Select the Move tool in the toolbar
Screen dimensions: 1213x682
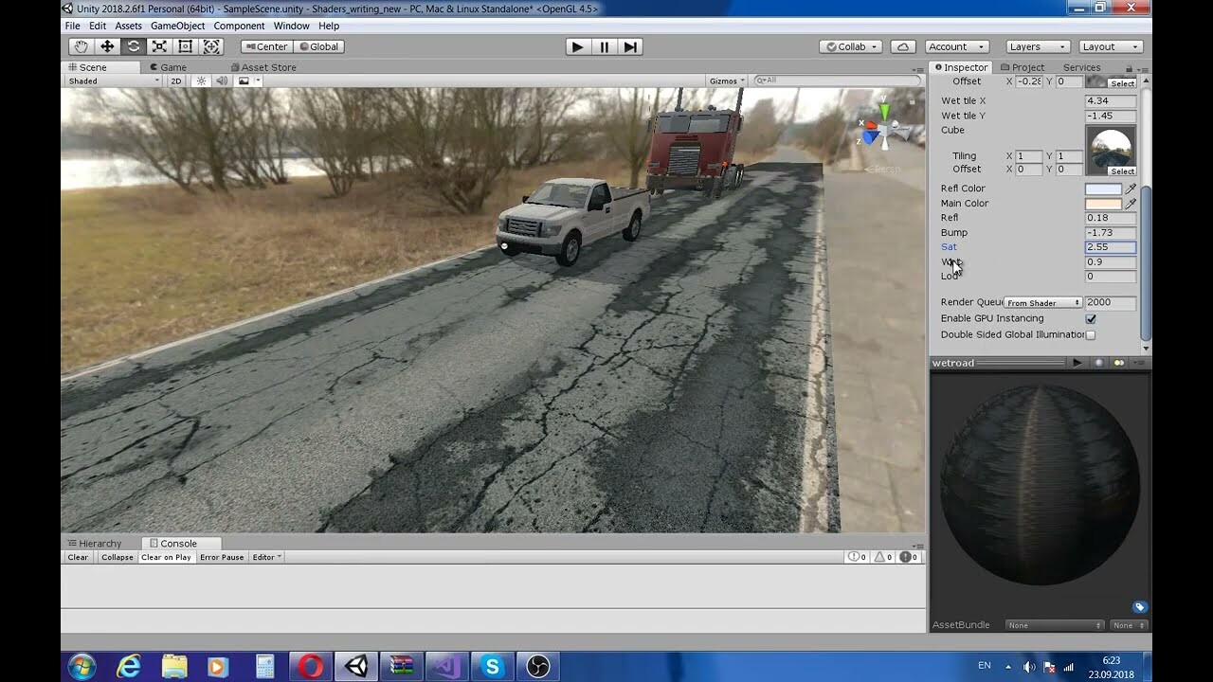point(107,45)
